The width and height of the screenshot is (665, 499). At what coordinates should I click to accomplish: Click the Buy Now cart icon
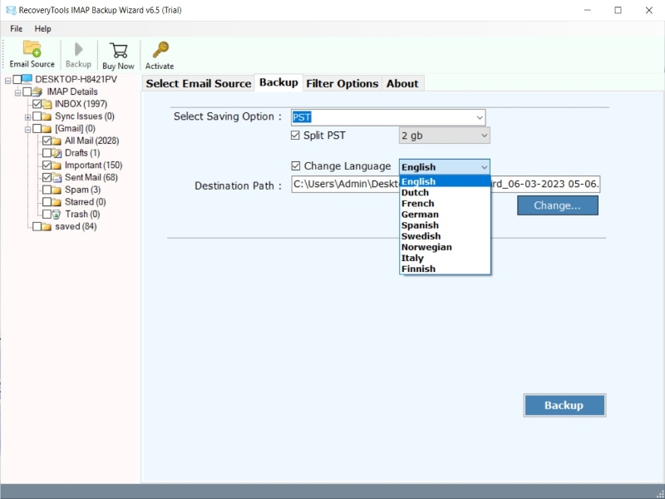tap(118, 51)
